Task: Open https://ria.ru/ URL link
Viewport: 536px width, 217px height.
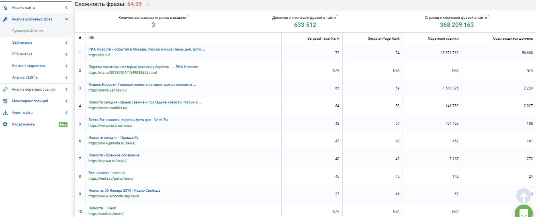Action: tap(99, 55)
